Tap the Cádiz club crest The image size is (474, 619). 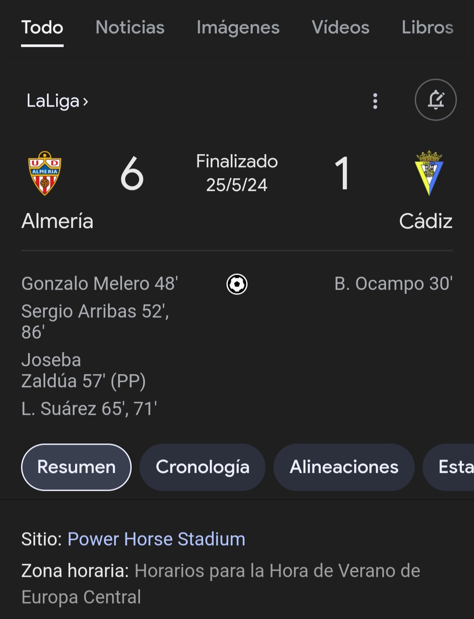pyautogui.click(x=429, y=173)
